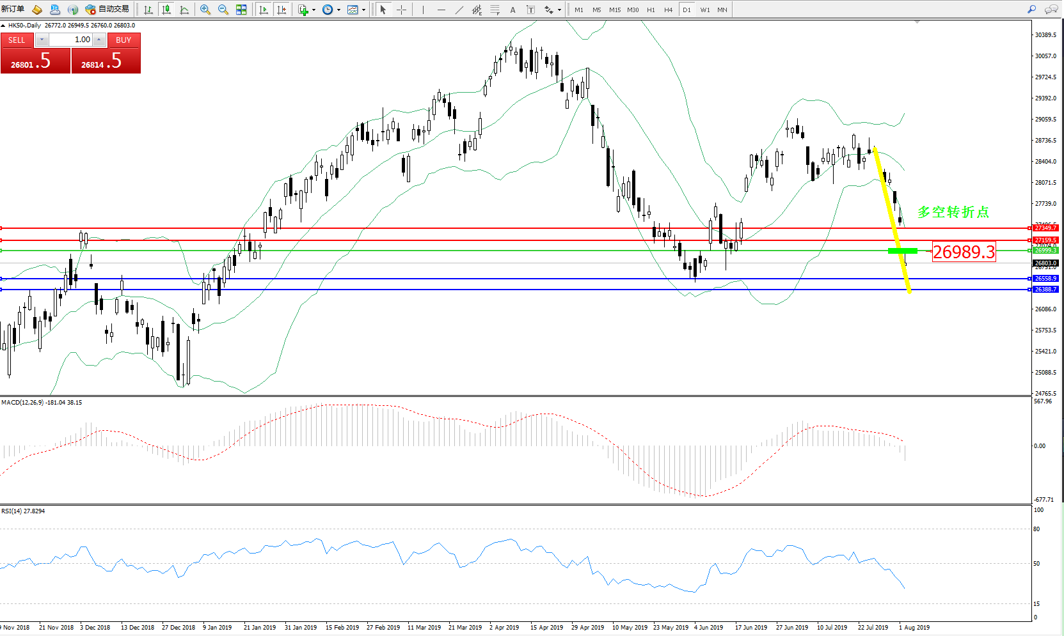Switch chart to candlestick mode
The image size is (1064, 636).
point(166,10)
